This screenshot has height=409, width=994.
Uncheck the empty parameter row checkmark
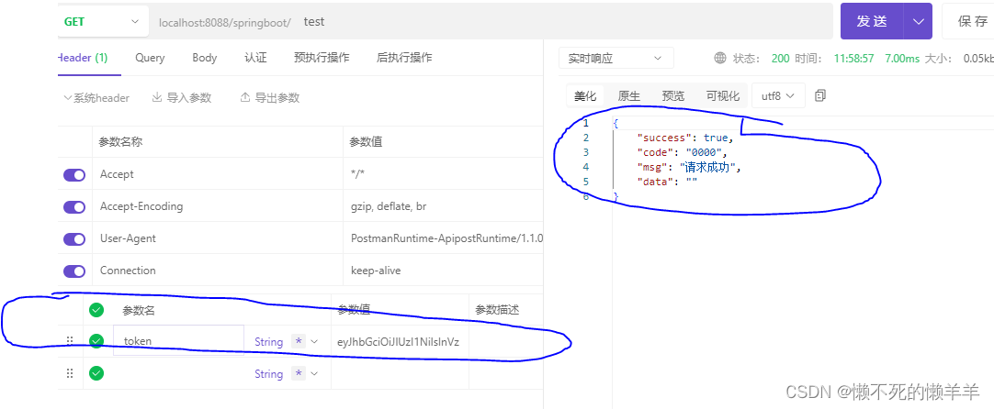coord(96,373)
